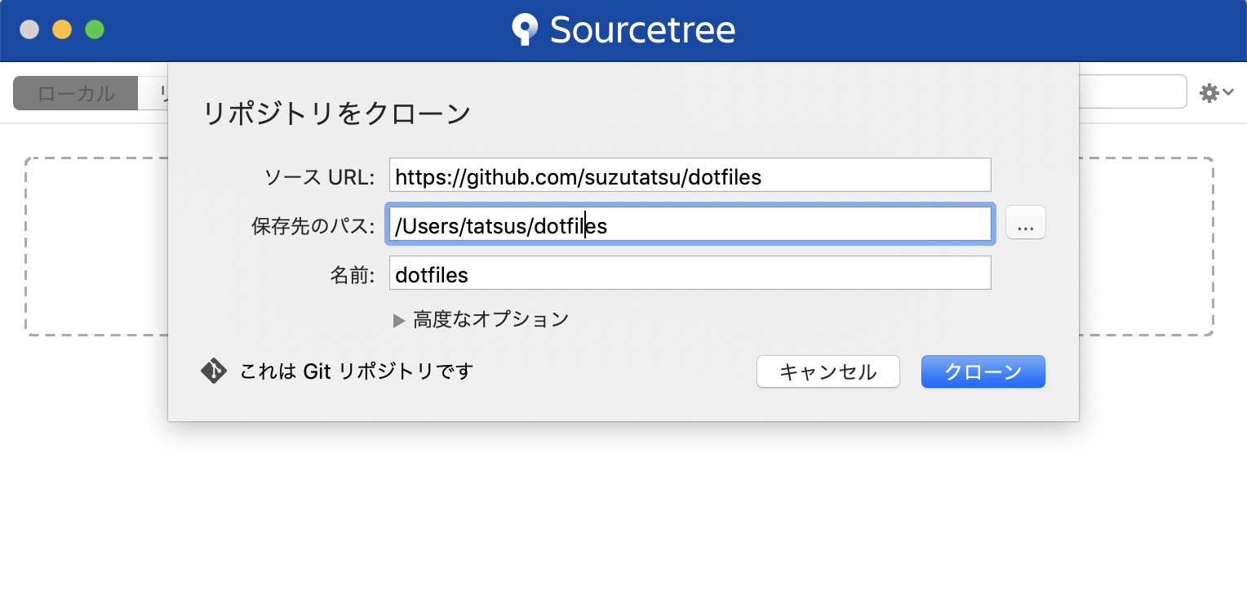Select the ローカル tab
Image resolution: width=1247 pixels, height=596 pixels.
click(74, 92)
